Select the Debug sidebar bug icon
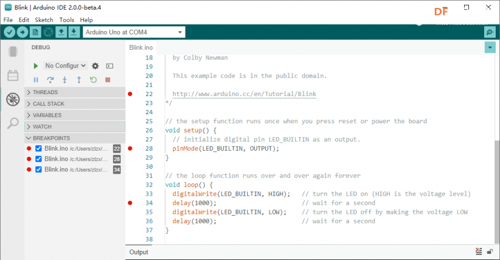Image resolution: width=500 pixels, height=260 pixels. coord(13,100)
